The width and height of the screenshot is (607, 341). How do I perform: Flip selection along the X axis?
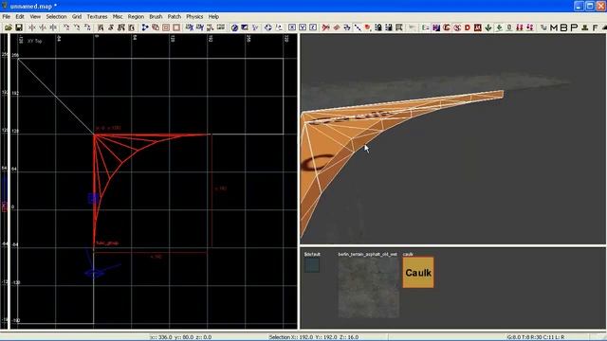tap(32, 27)
